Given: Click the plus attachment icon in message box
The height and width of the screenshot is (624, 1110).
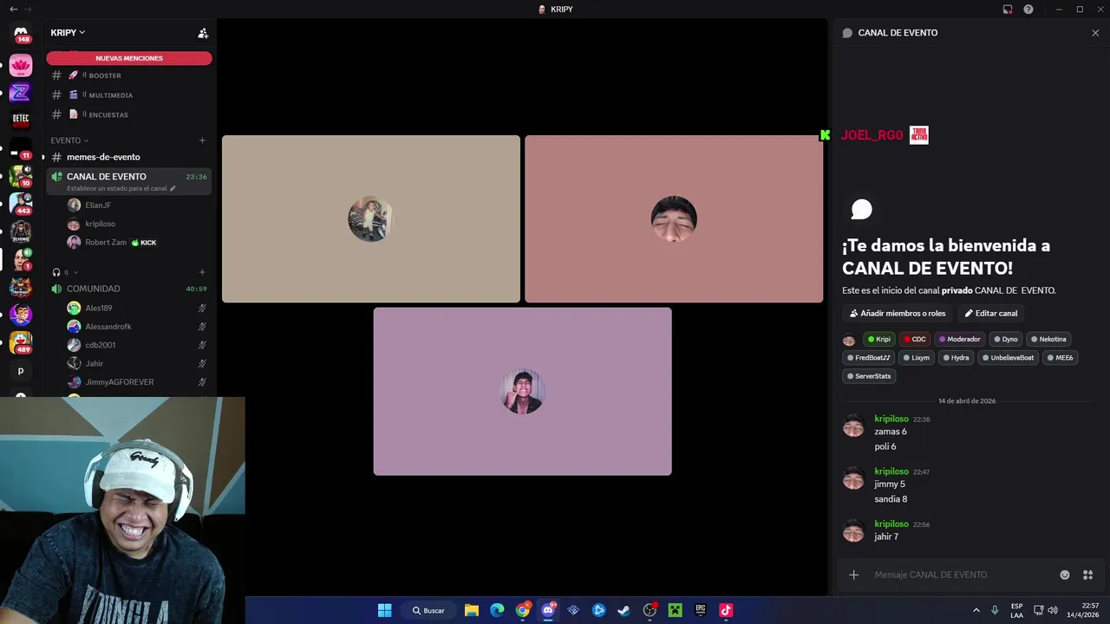Looking at the screenshot, I should pyautogui.click(x=853, y=575).
